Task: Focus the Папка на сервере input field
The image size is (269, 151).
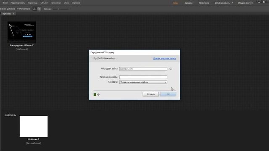Action: point(143,77)
